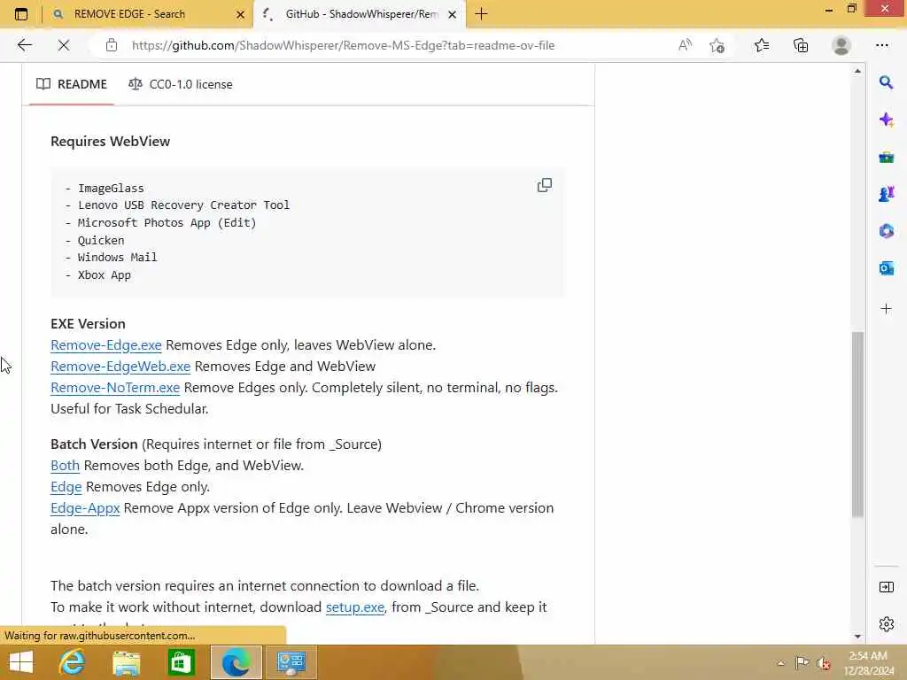Open the Edge-Appx link
Screen dimensions: 907x680
coord(85,508)
